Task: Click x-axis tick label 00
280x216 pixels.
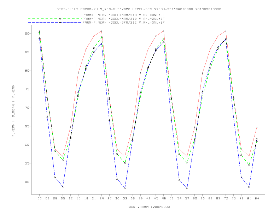Action: click(40, 198)
